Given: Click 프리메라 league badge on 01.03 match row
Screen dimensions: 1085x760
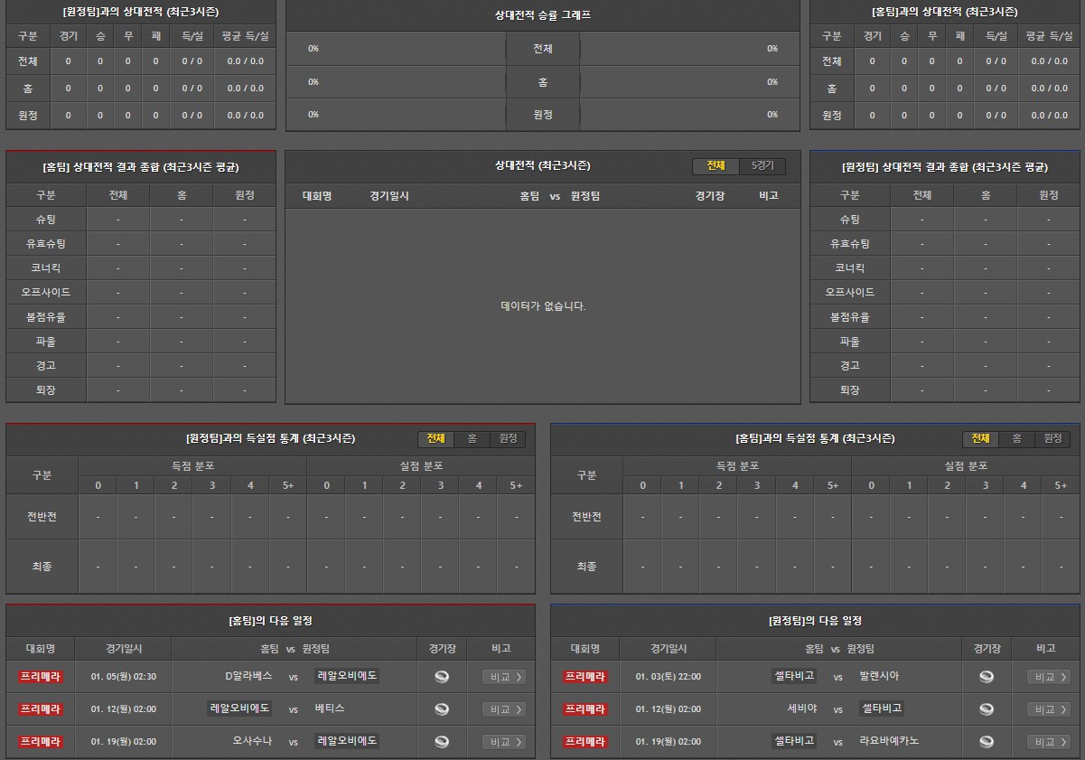Looking at the screenshot, I should 585,677.
